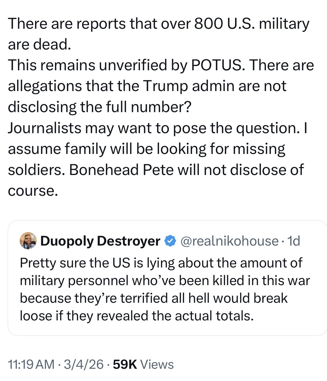
Task: Open the Duopoly Destroyer display name
Action: tap(100, 241)
